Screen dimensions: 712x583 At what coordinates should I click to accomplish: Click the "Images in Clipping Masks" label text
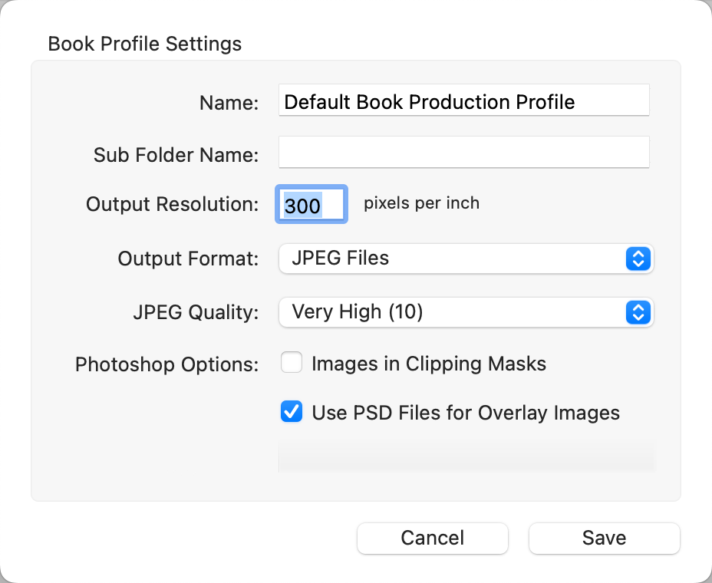point(429,364)
